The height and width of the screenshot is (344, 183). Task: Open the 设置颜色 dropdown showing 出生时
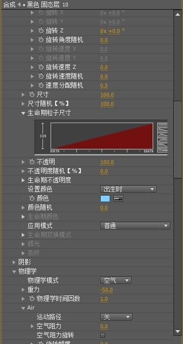coord(128,189)
